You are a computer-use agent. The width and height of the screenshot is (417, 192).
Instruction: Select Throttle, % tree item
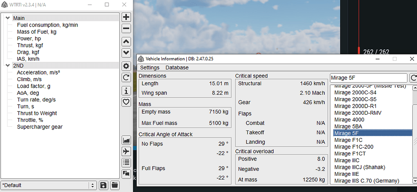[30, 120]
